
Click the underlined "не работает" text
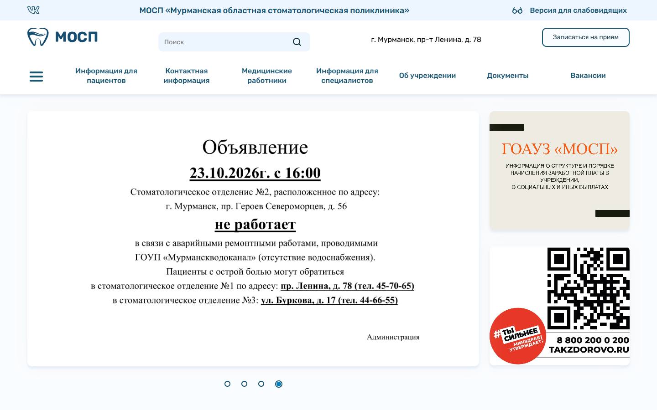[255, 224]
